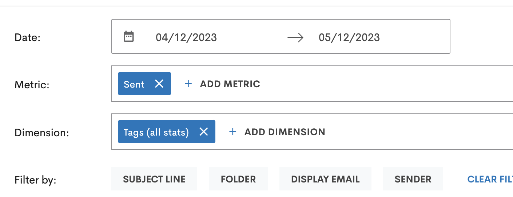Screen dimensions: 513x197
Task: Click the ADD METRIC text
Action: click(230, 84)
